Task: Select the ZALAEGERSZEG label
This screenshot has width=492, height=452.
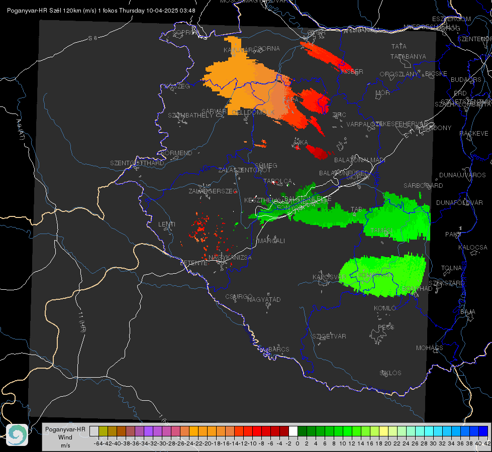Action: pos(213,191)
